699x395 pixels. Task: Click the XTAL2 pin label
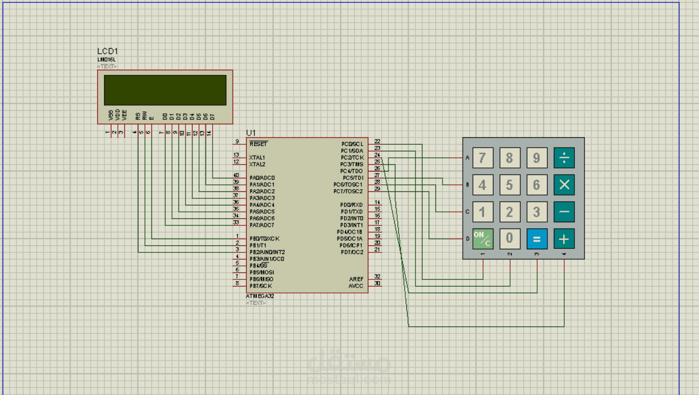pos(257,164)
